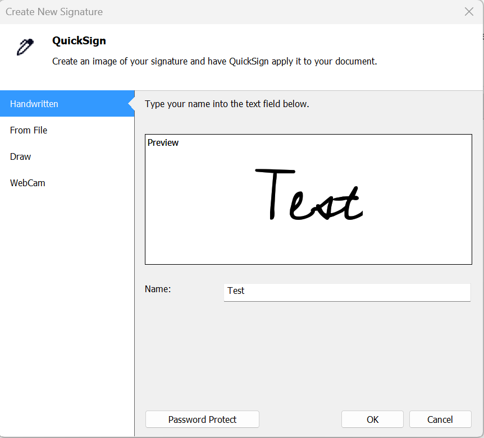Select the Handwritten signature tab

(67, 104)
